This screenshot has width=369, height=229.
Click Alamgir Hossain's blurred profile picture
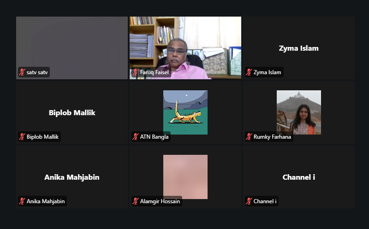point(185,177)
